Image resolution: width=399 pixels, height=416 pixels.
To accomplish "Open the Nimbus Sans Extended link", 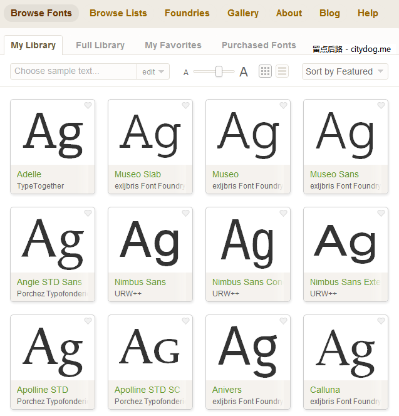I will 345,282.
